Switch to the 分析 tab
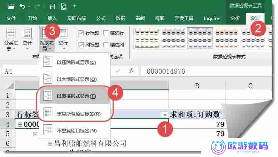 235,18
